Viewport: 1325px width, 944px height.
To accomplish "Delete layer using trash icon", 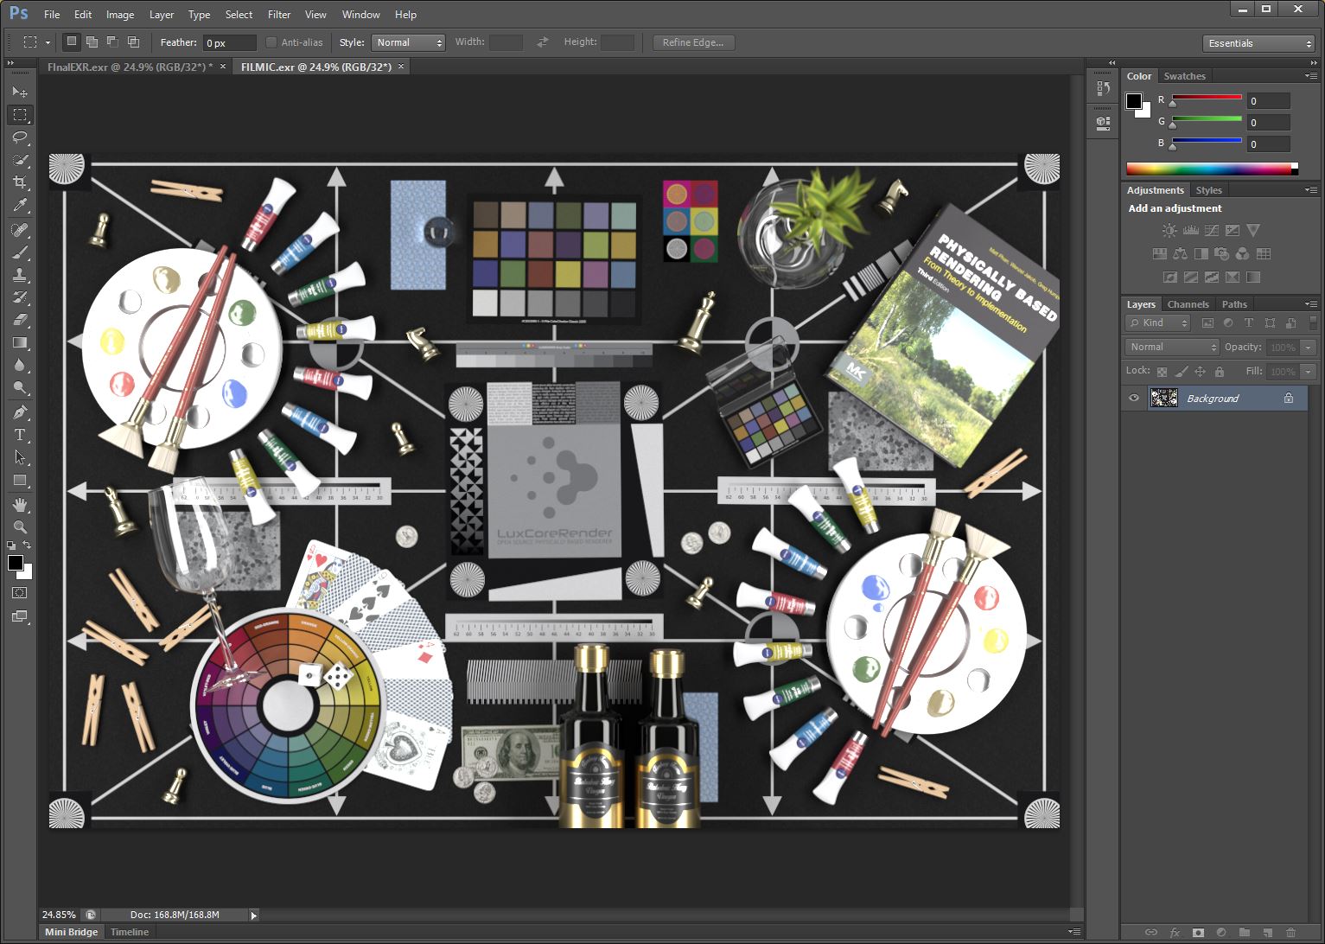I will pos(1290,933).
